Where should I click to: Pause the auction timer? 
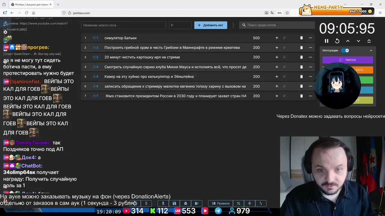pyautogui.click(x=327, y=41)
